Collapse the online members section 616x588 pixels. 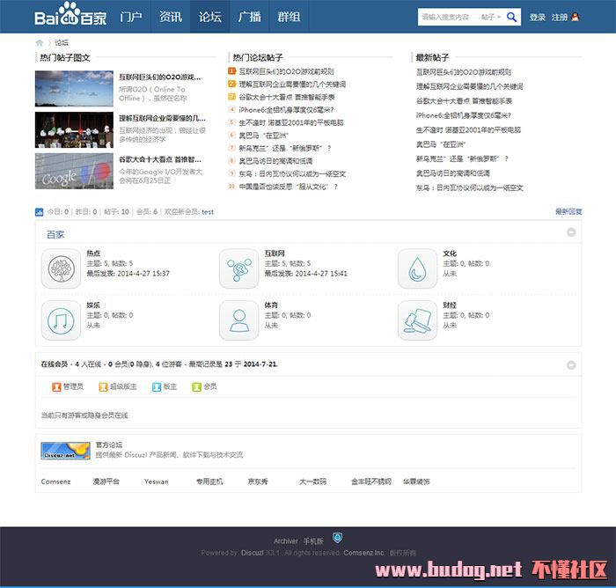(571, 363)
